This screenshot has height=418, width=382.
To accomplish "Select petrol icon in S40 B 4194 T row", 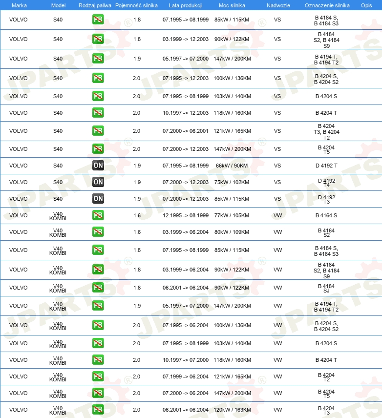I will (98, 59).
